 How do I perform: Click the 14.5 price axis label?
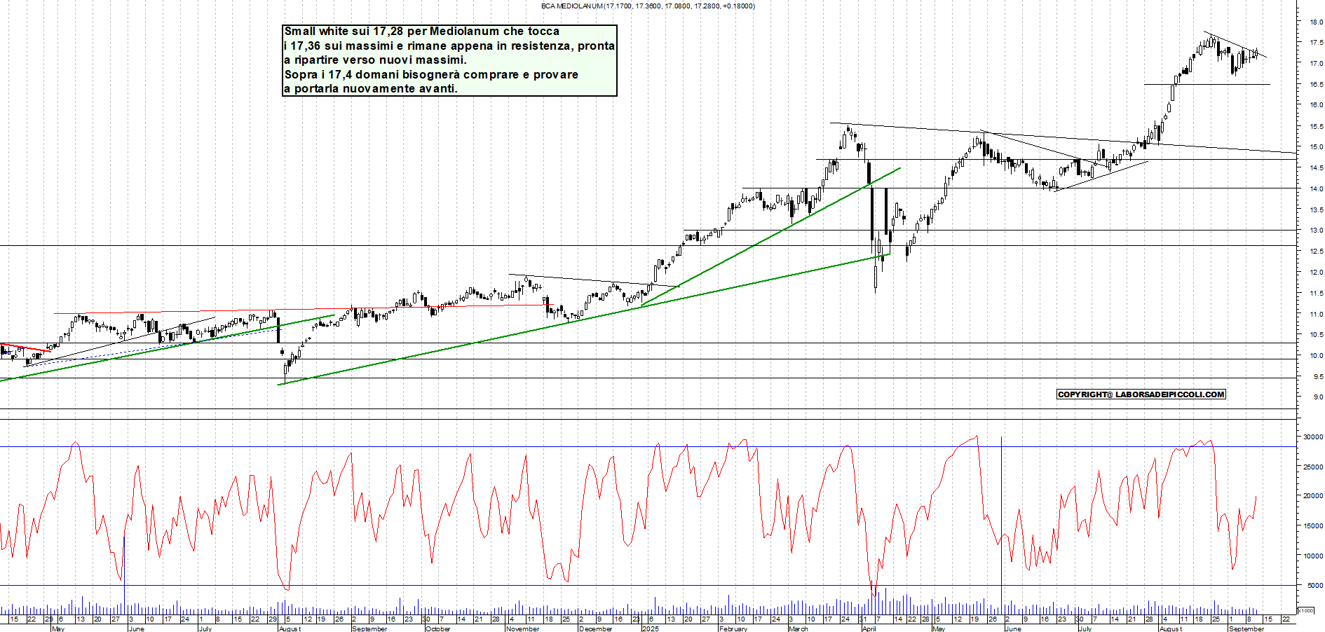(x=1316, y=168)
